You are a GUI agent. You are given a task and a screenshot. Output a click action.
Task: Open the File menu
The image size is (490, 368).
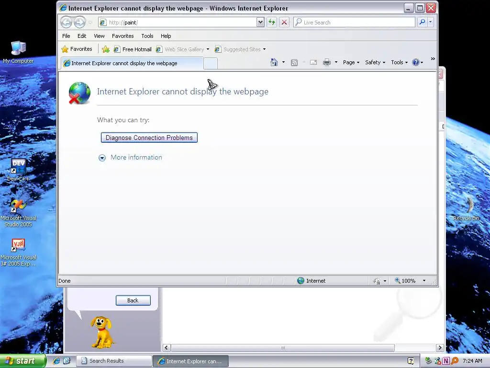pos(66,36)
